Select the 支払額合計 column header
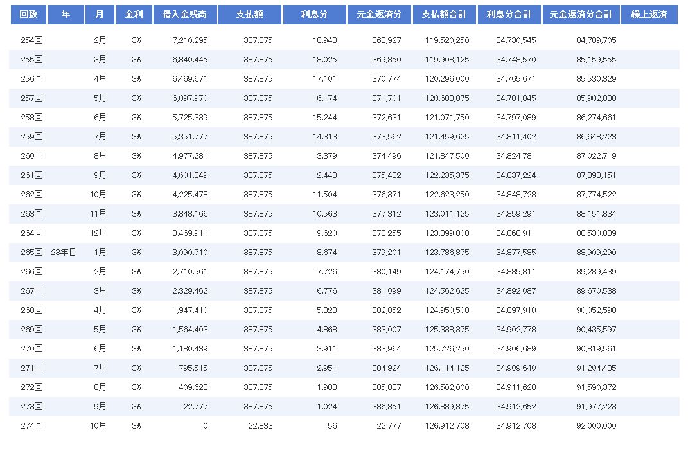The image size is (688, 453). [x=444, y=14]
